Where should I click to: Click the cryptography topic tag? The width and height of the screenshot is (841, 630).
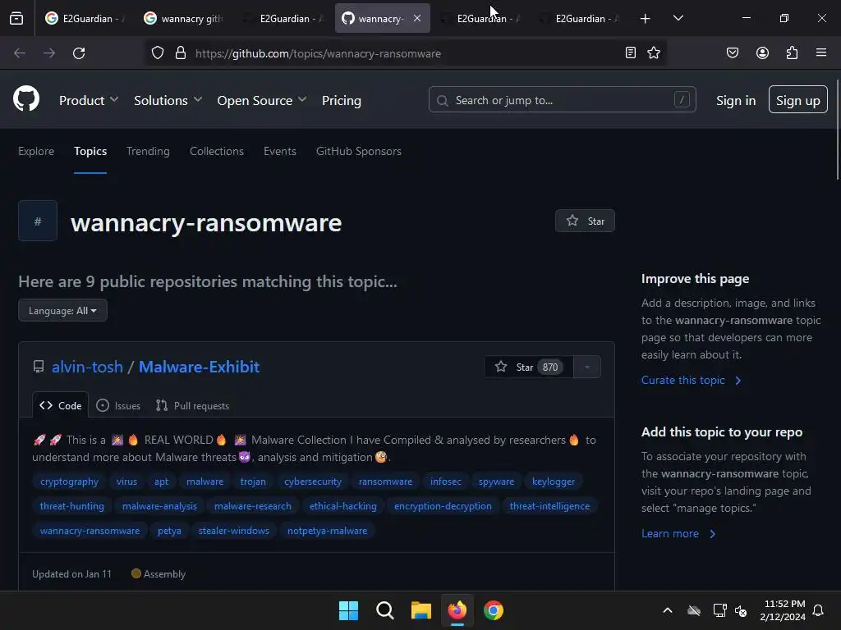coord(69,481)
